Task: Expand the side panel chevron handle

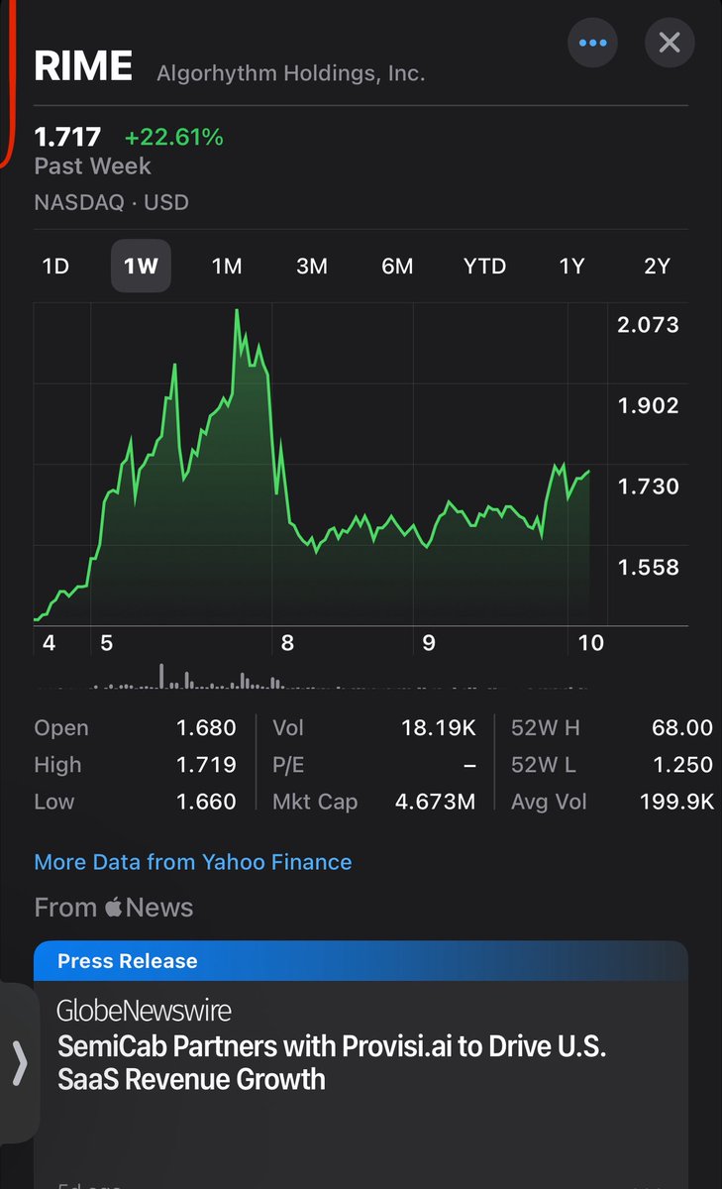Action: click(19, 1063)
